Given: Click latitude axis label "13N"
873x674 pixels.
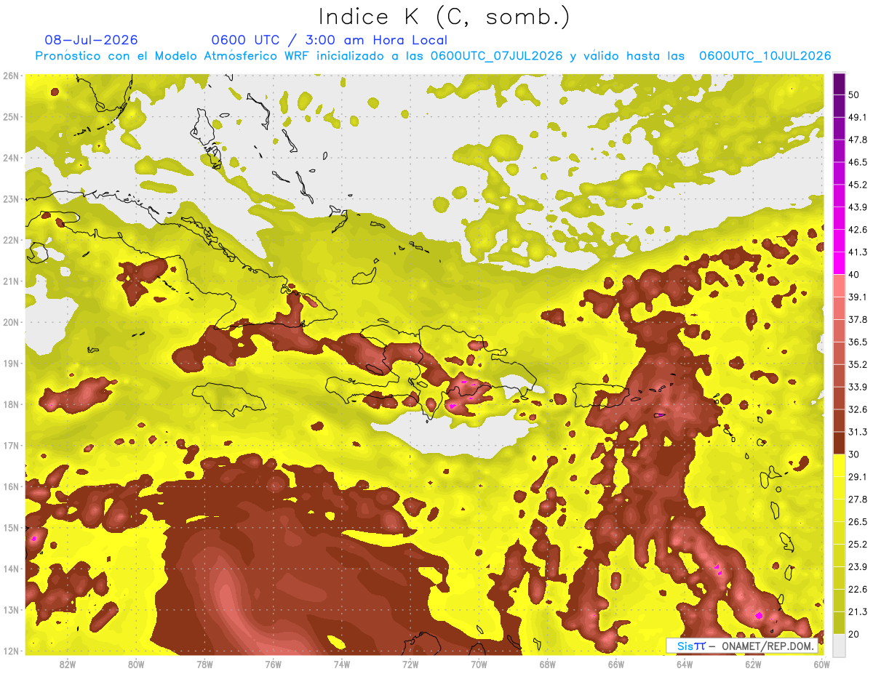Looking at the screenshot, I should point(10,609).
